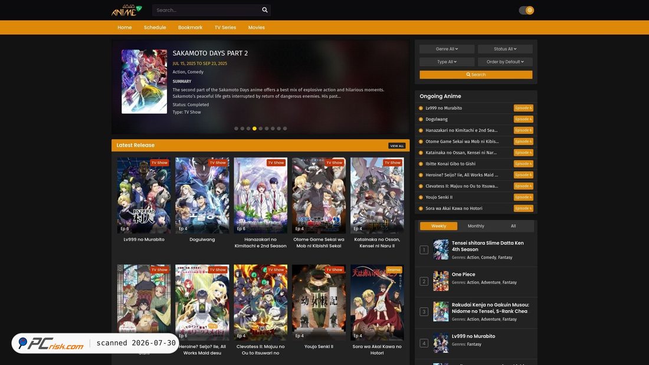The width and height of the screenshot is (649, 365).
Task: Open Sora wa Akai Kawa in Ongoing Anime list
Action: coord(454,209)
